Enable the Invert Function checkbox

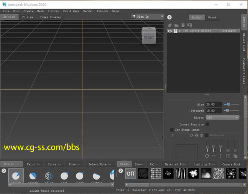[x=207, y=124]
